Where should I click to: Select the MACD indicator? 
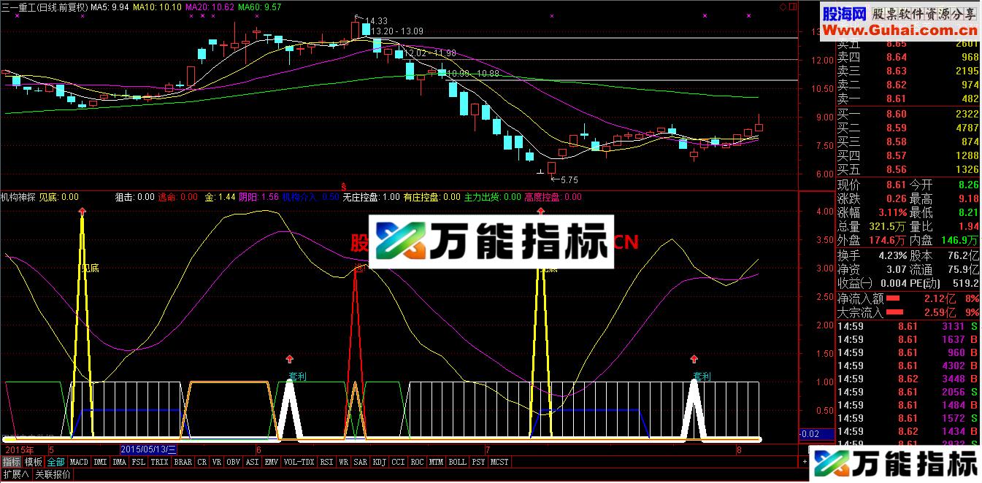79,462
